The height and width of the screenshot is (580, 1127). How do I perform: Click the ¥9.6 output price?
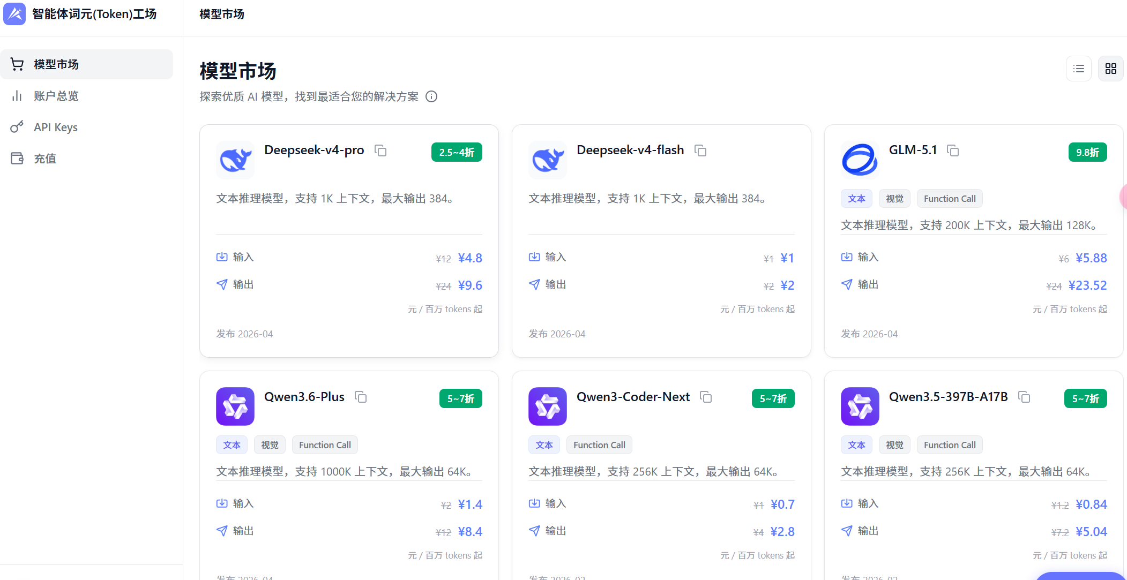pos(470,285)
